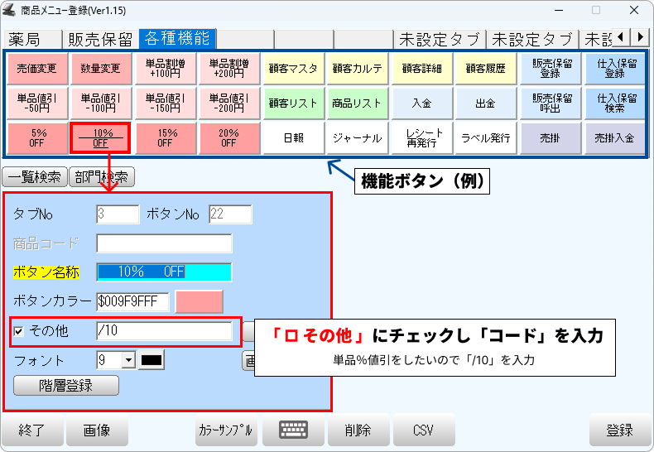Pick the black font color swatch

click(152, 360)
